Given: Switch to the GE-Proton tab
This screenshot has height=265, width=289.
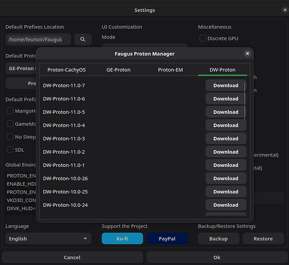Looking at the screenshot, I should [118, 70].
